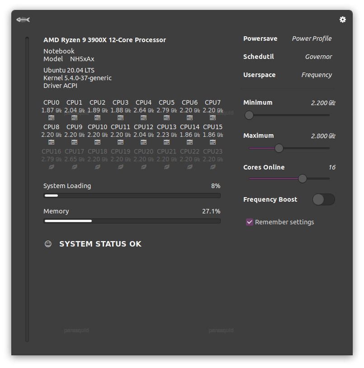364x368 pixels.
Task: Click the System Loading progress bar
Action: click(x=132, y=195)
